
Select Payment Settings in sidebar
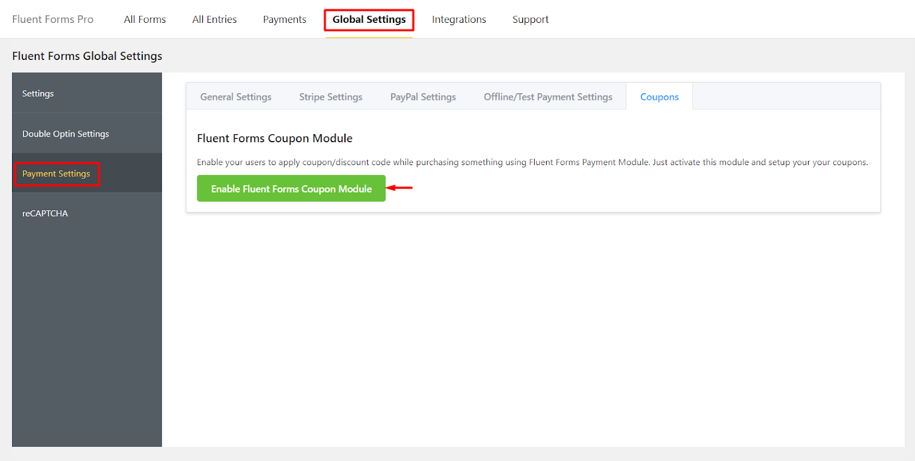point(87,173)
